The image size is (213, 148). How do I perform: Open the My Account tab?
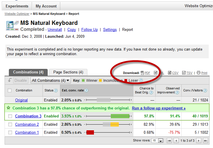click(46, 6)
